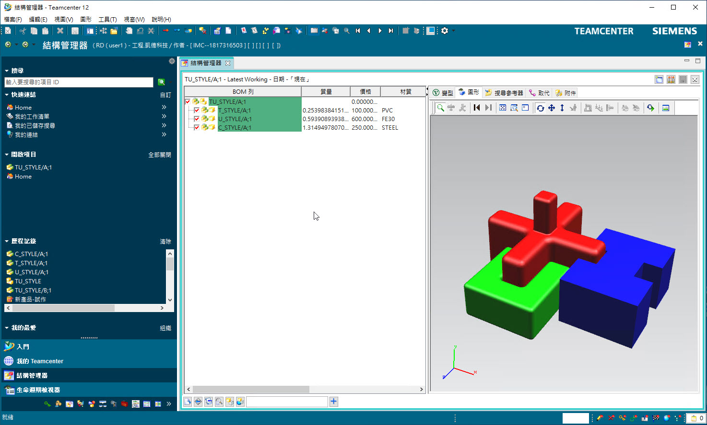The height and width of the screenshot is (425, 707).
Task: Collapse the 歷程記錄 section
Action: (x=7, y=241)
